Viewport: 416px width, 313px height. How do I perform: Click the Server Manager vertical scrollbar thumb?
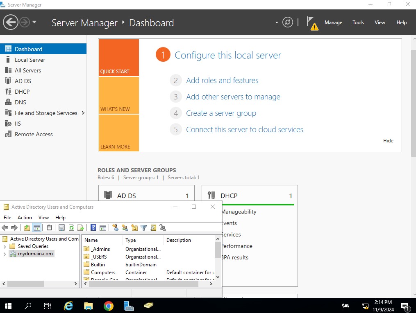[x=414, y=103]
